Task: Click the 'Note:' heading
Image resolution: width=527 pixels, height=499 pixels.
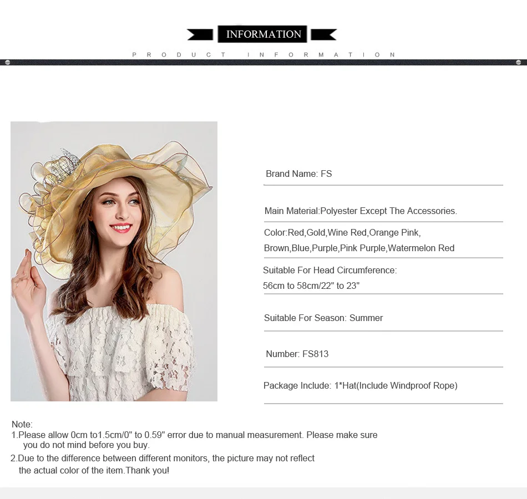Action: [x=22, y=424]
